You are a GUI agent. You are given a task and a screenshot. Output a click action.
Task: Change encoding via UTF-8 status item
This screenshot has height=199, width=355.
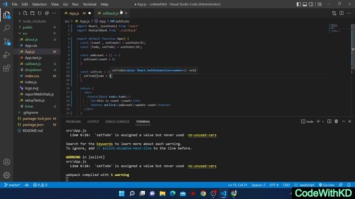coord(274,185)
